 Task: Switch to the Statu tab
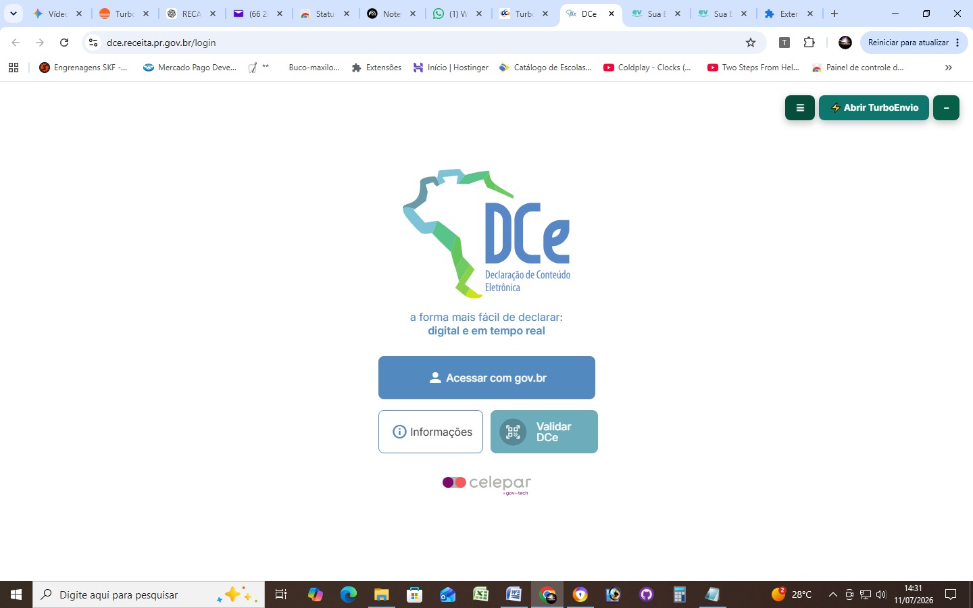(325, 14)
